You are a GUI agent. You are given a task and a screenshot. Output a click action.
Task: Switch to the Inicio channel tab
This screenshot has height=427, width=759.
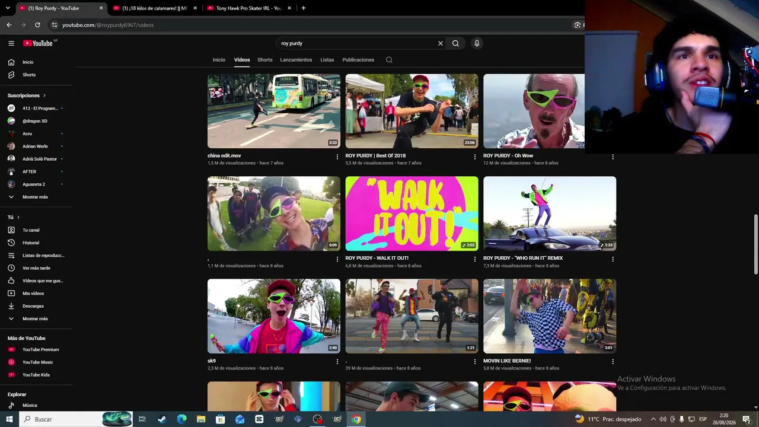click(219, 60)
